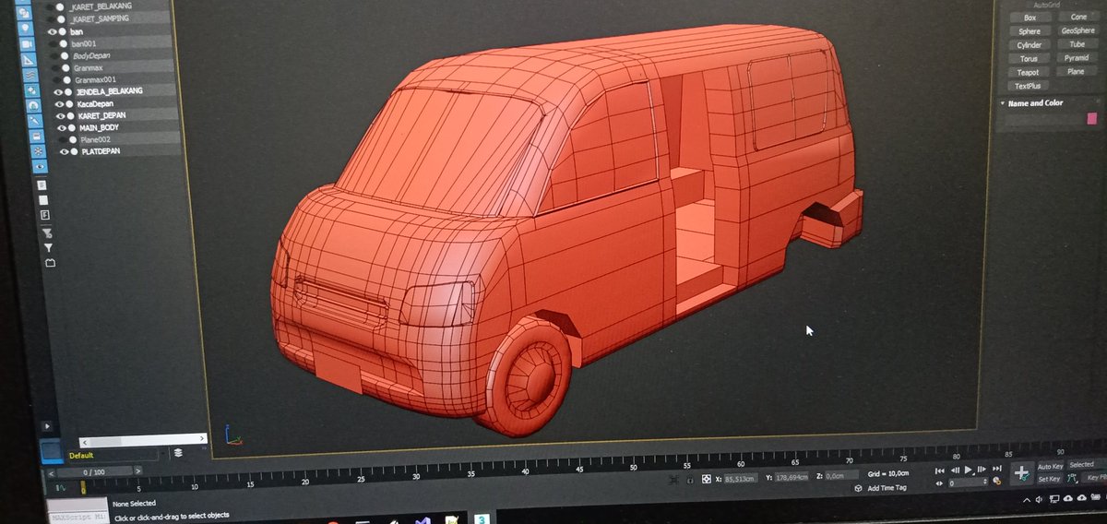Click the Add Time Tag cube icon
Image resolution: width=1107 pixels, height=524 pixels.
[858, 488]
